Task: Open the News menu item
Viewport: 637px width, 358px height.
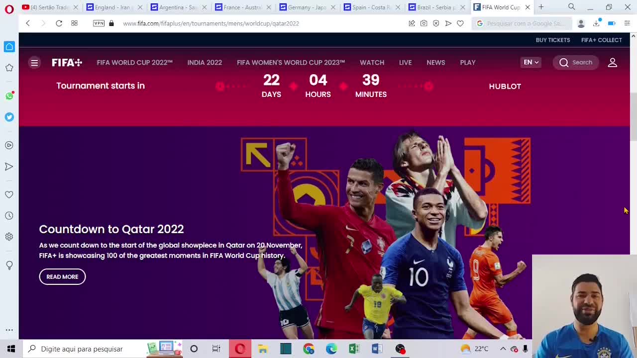Action: 435,63
